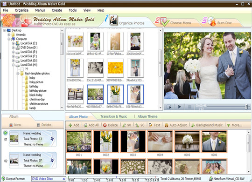
Task: Rotate photo 90 degrees clockwise
Action: 137,125
